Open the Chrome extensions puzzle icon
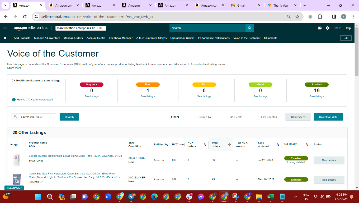359x203 pixels. [x=320, y=17]
